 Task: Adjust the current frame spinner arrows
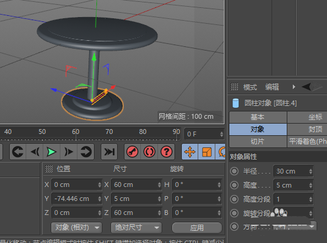pyautogui.click(x=221, y=134)
